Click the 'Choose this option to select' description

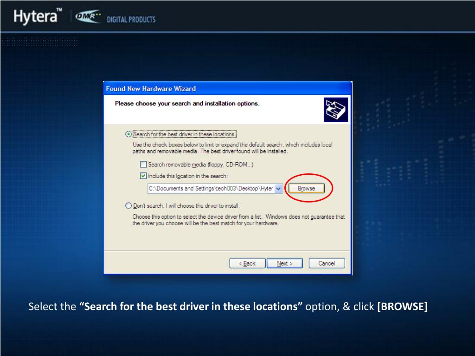point(238,220)
